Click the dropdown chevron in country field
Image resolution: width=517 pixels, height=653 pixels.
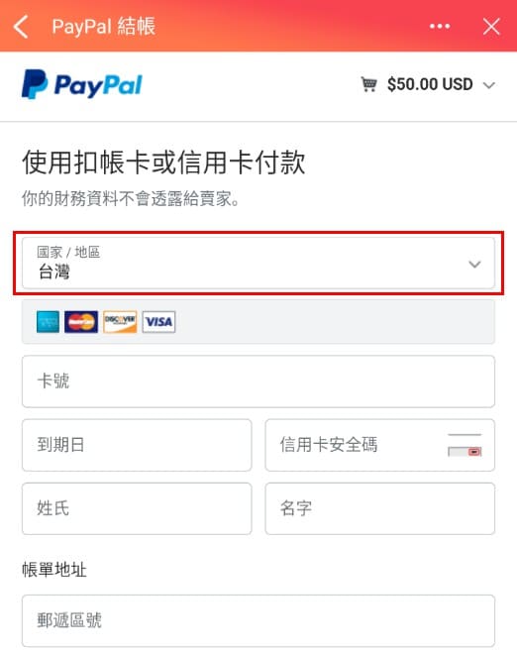point(474,264)
